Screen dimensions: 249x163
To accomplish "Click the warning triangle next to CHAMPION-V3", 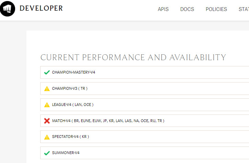I will pyautogui.click(x=47, y=89).
